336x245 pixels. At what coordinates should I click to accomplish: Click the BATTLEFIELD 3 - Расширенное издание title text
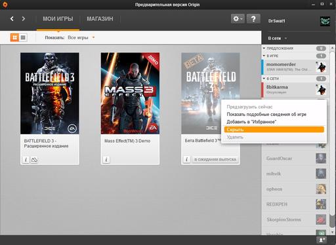tap(46, 143)
